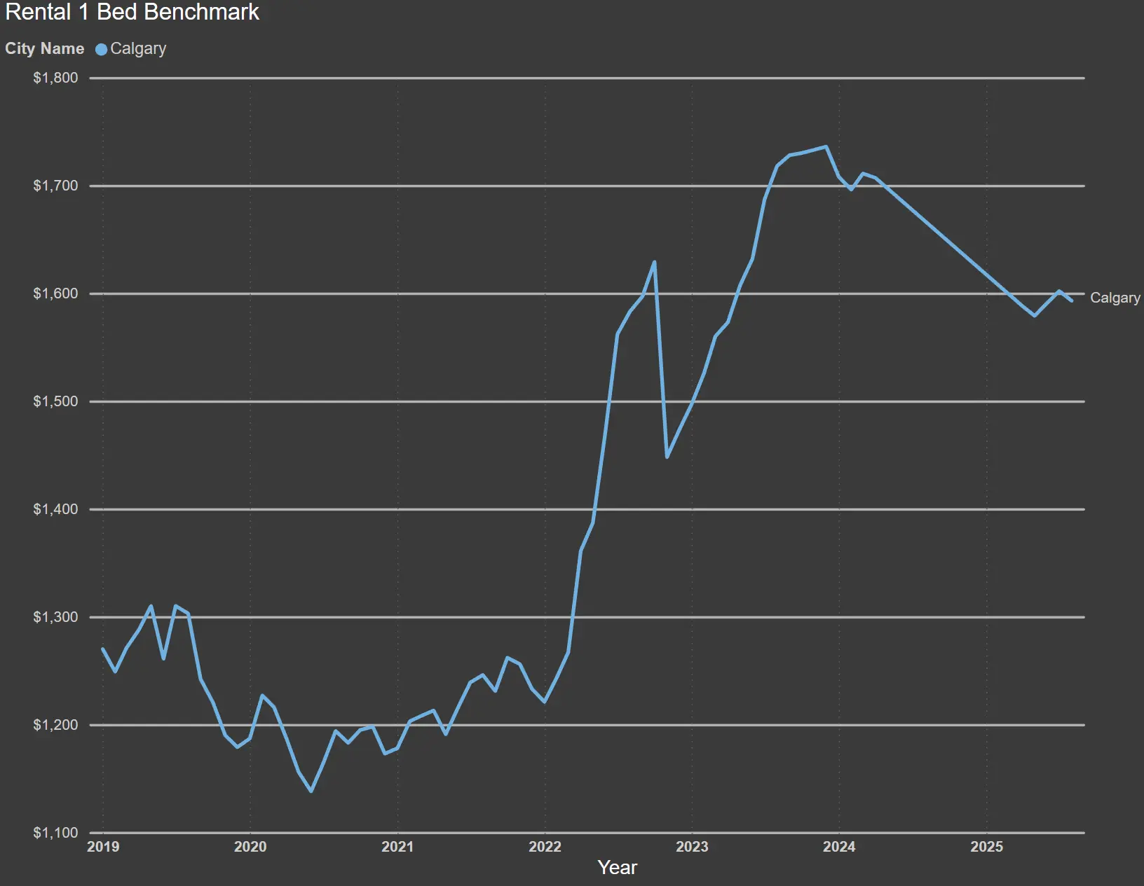
Task: Select the $1,500 y-axis label
Action: (x=55, y=401)
